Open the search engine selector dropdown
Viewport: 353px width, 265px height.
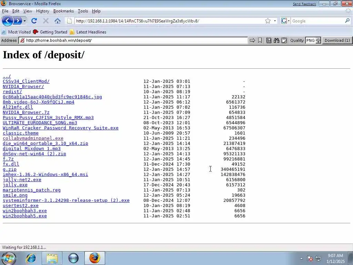pos(285,21)
